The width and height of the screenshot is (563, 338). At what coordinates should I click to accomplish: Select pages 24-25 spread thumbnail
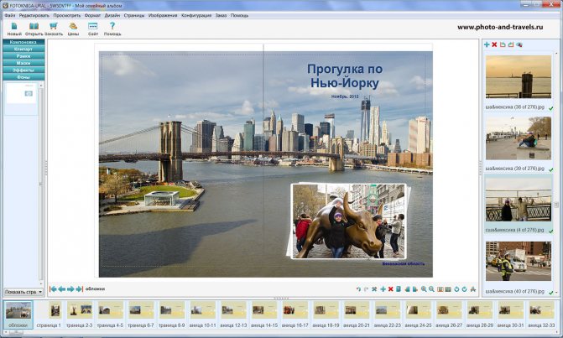(419, 315)
